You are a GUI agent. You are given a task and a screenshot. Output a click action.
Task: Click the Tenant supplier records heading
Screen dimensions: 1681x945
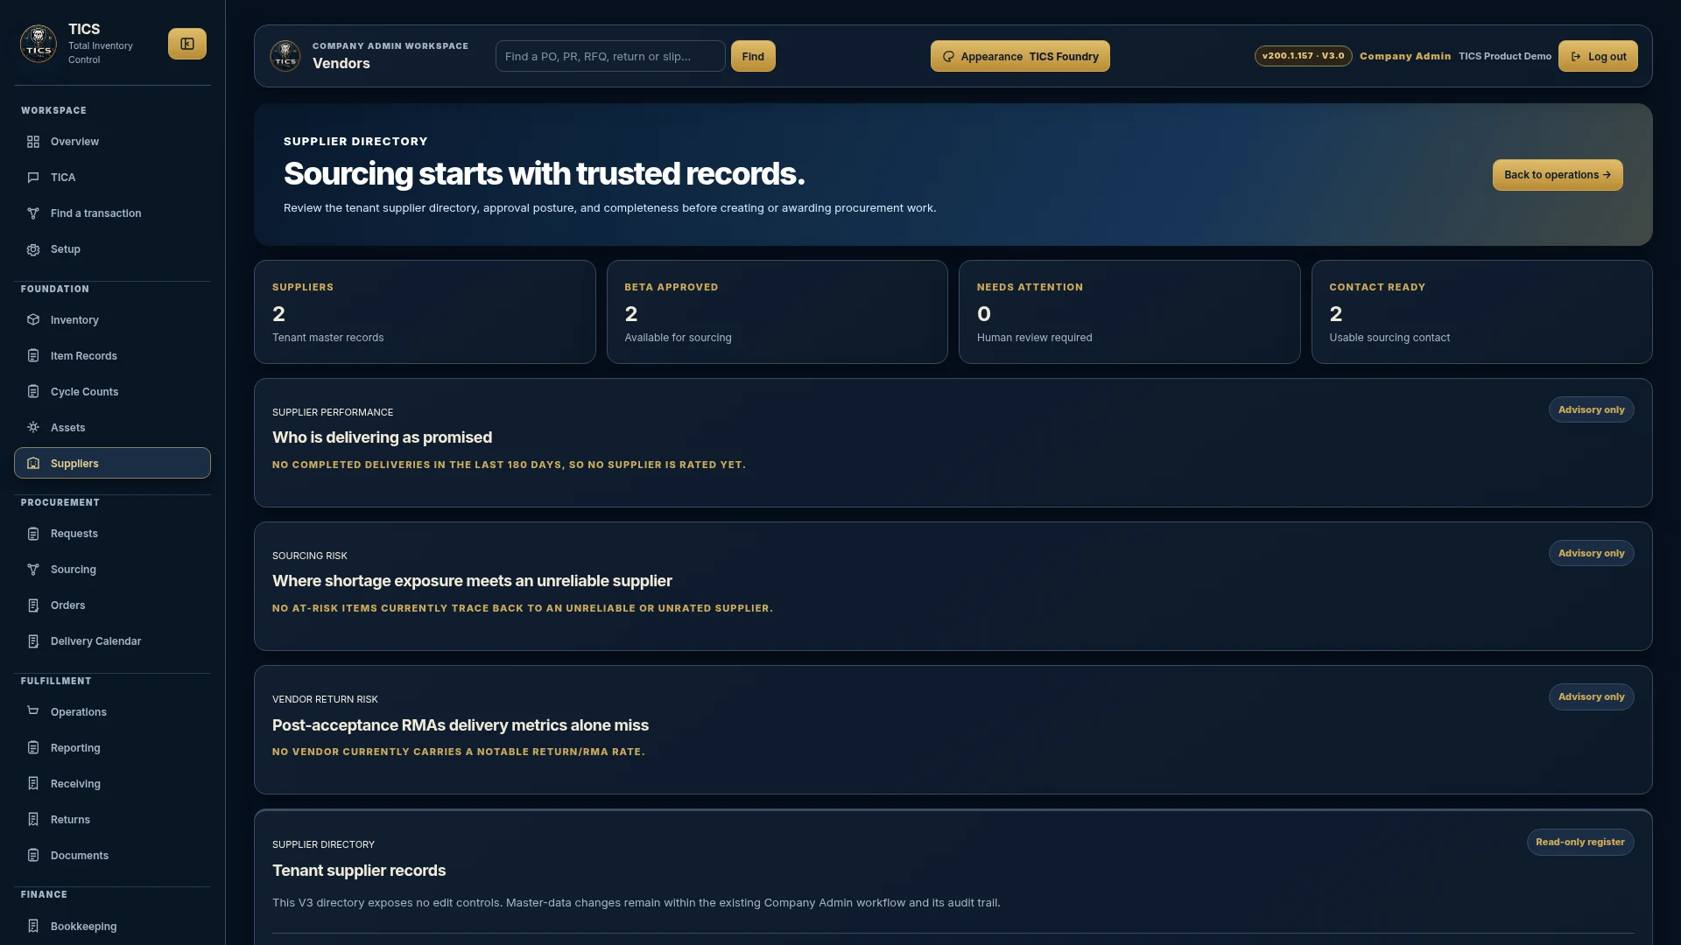pos(359,871)
